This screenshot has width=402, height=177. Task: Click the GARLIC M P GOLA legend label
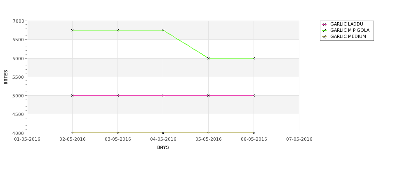point(350,30)
